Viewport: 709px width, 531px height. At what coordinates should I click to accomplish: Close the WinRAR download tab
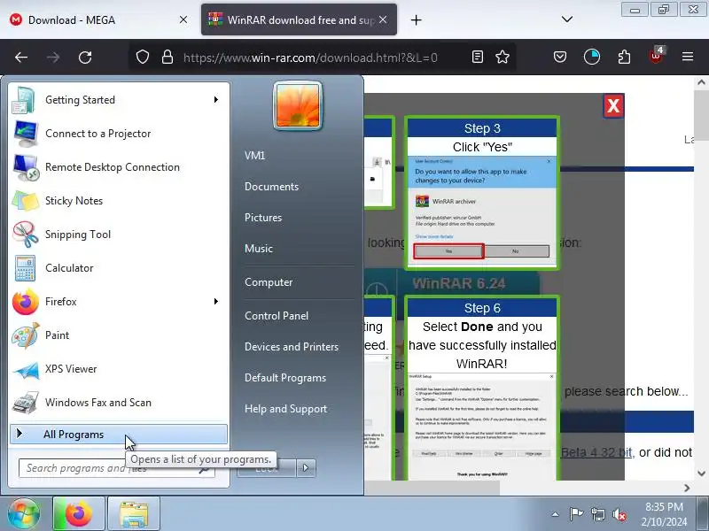(x=383, y=19)
